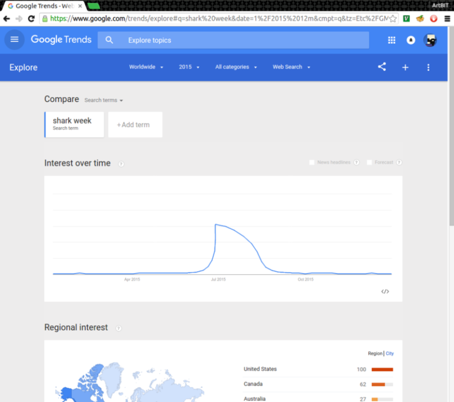
Task: Switch regional interest to City tab
Action: coord(390,354)
